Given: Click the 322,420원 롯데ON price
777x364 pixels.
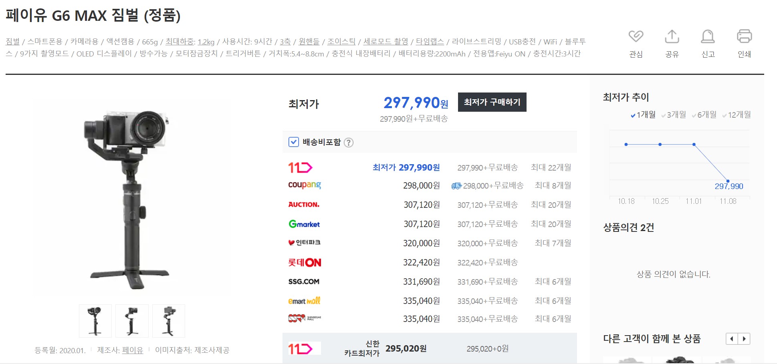Looking at the screenshot, I should tap(421, 262).
